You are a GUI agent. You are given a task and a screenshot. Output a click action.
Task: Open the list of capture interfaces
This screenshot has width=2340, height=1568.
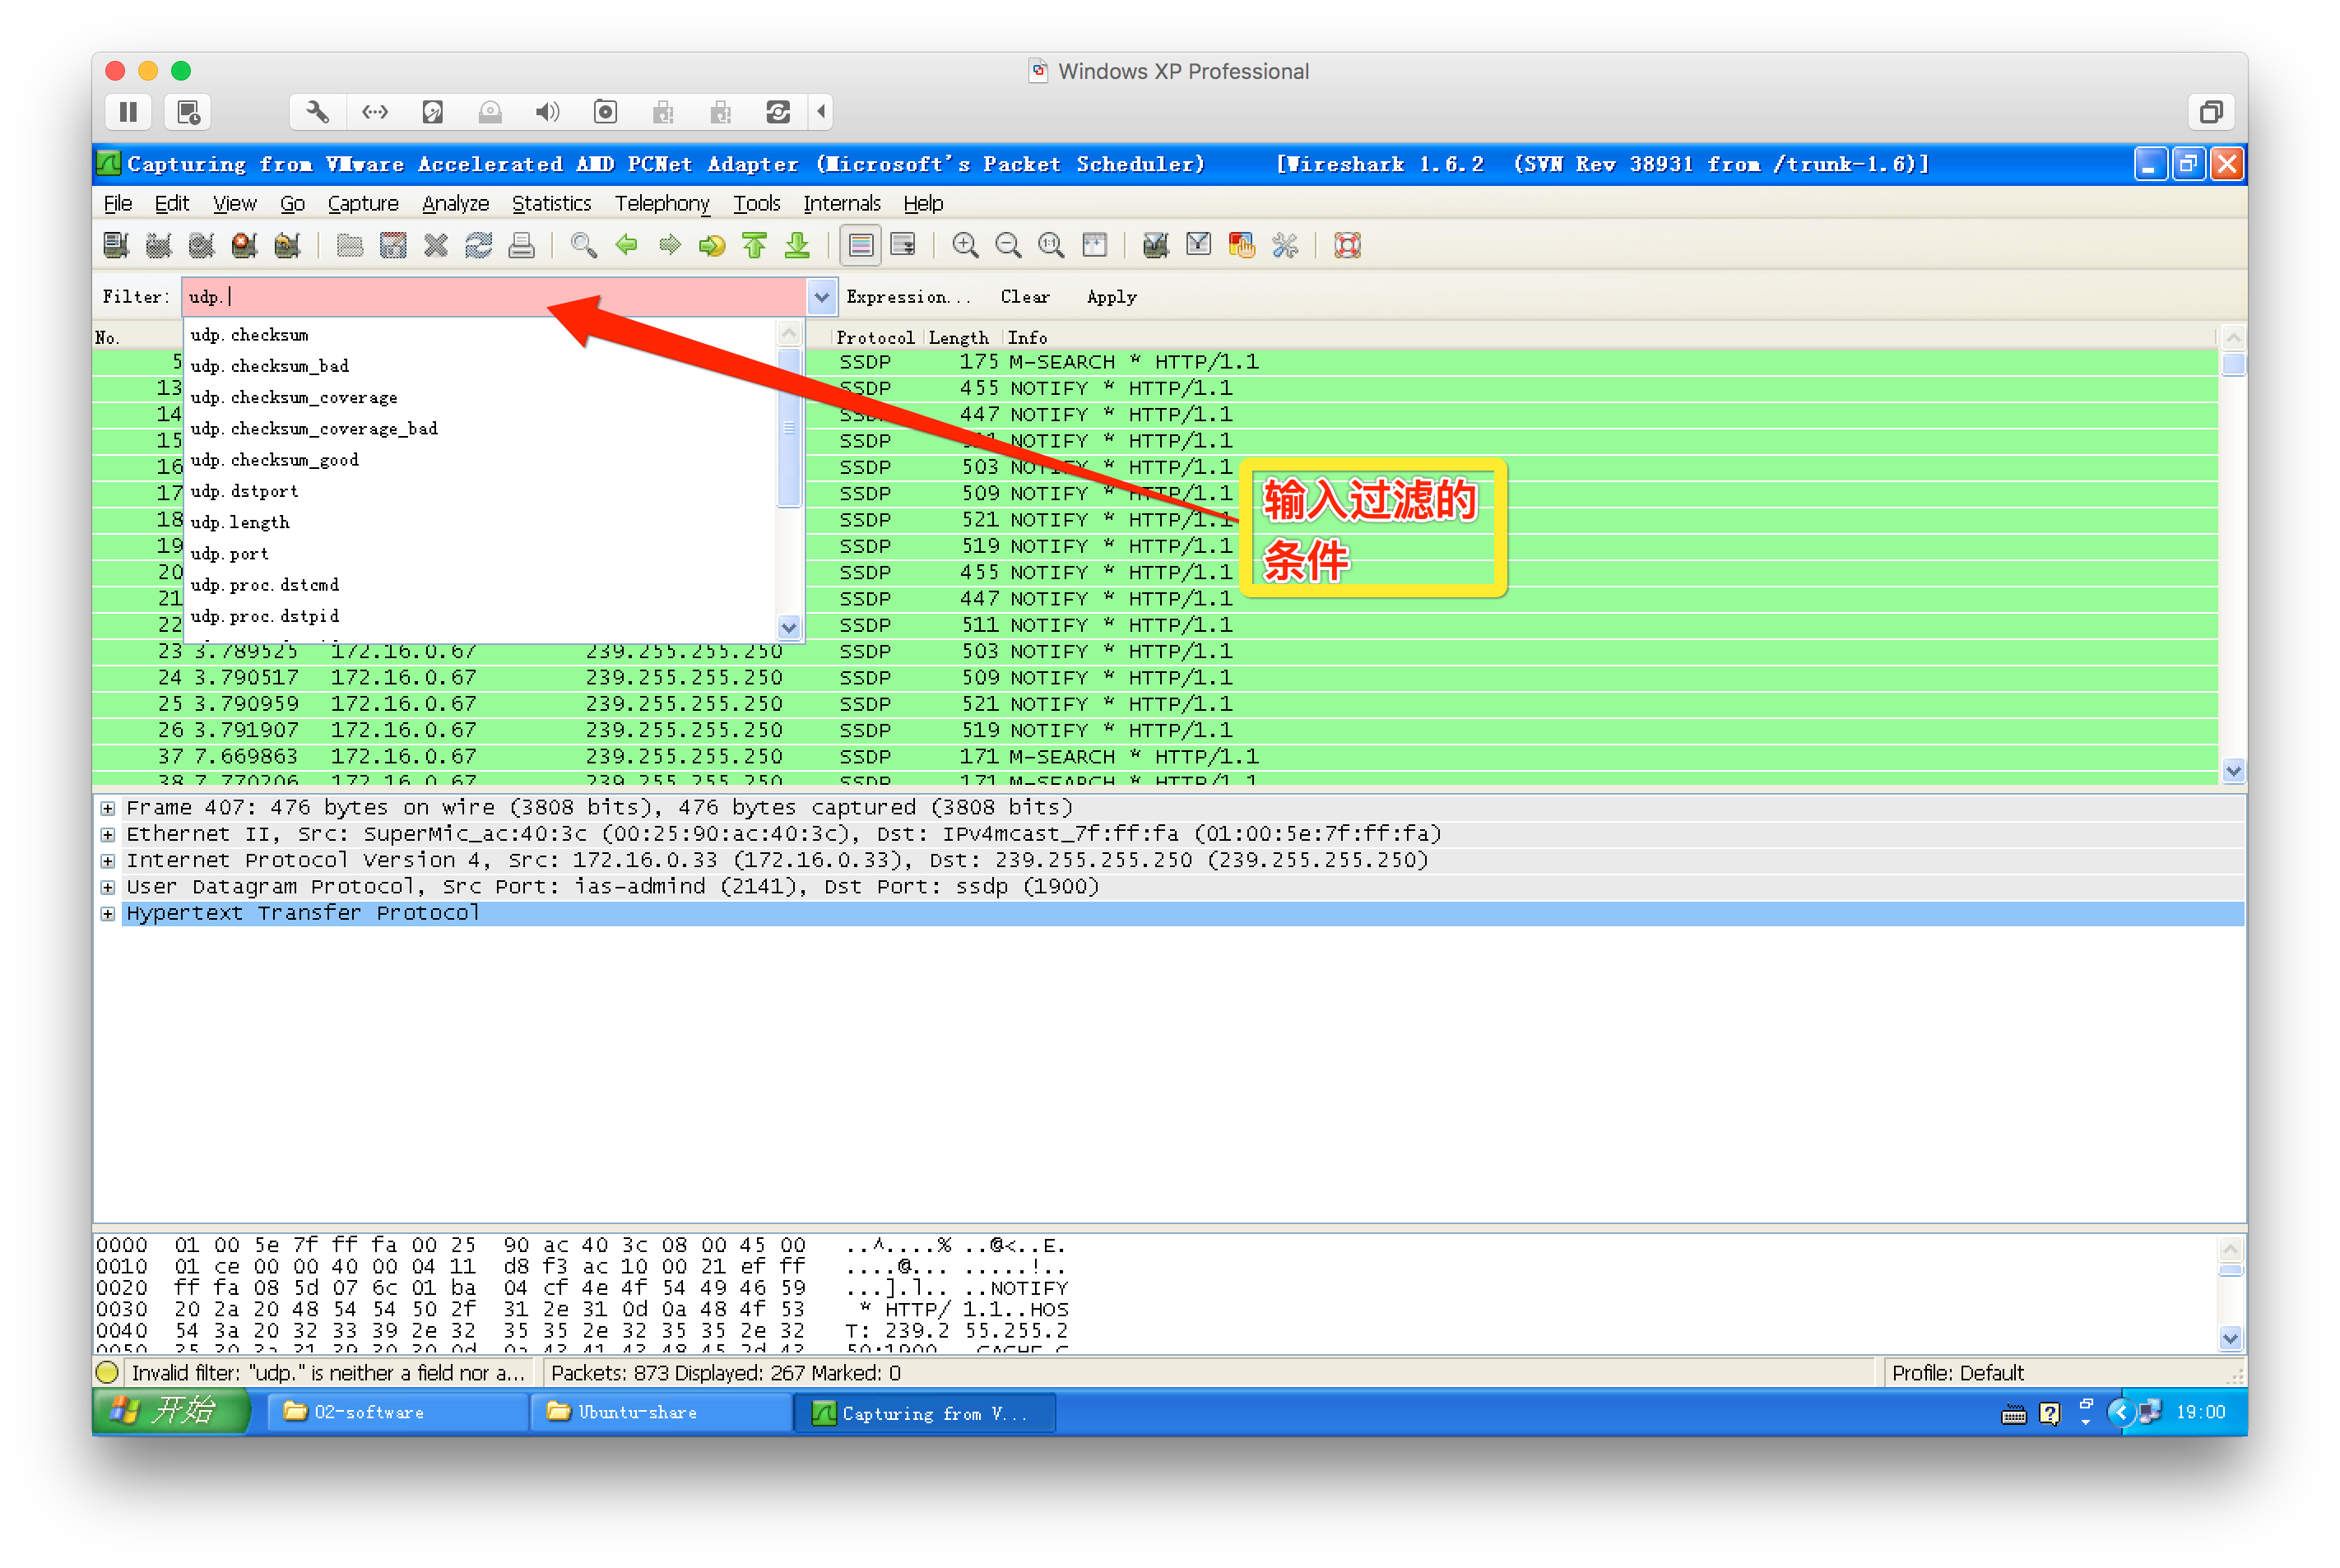coord(116,245)
